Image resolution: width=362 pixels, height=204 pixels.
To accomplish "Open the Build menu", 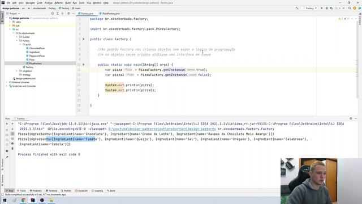I will [68, 3].
